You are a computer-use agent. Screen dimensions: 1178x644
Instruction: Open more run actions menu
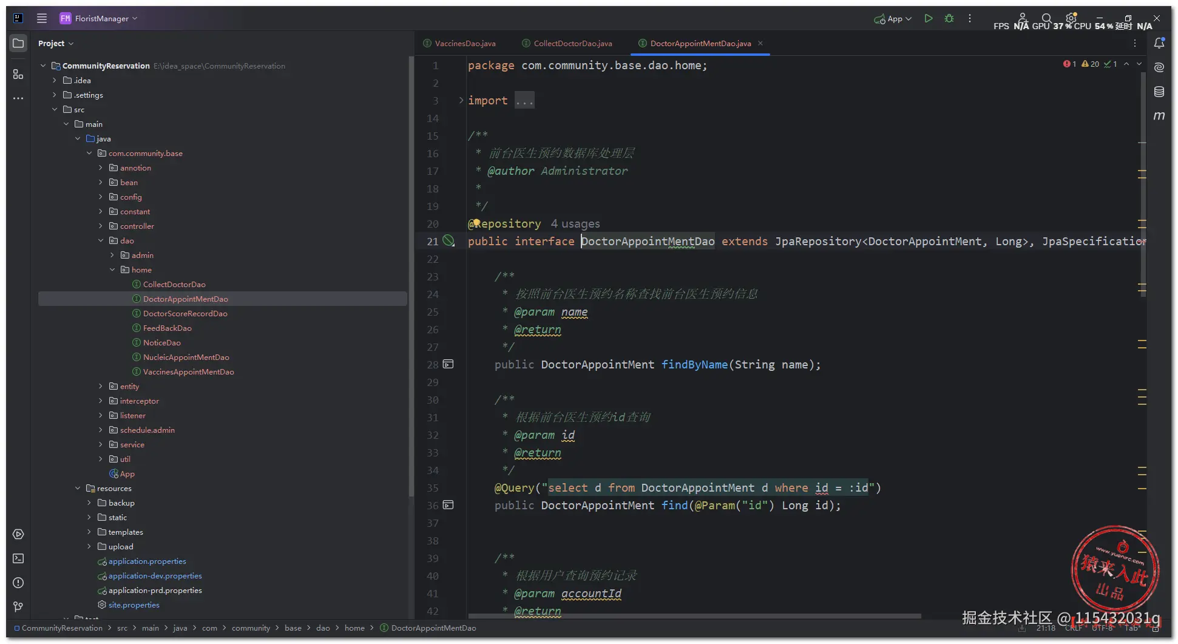970,18
